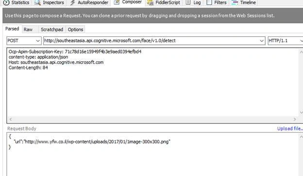Click the Upload file link
This screenshot has width=303, height=176.
click(x=290, y=129)
